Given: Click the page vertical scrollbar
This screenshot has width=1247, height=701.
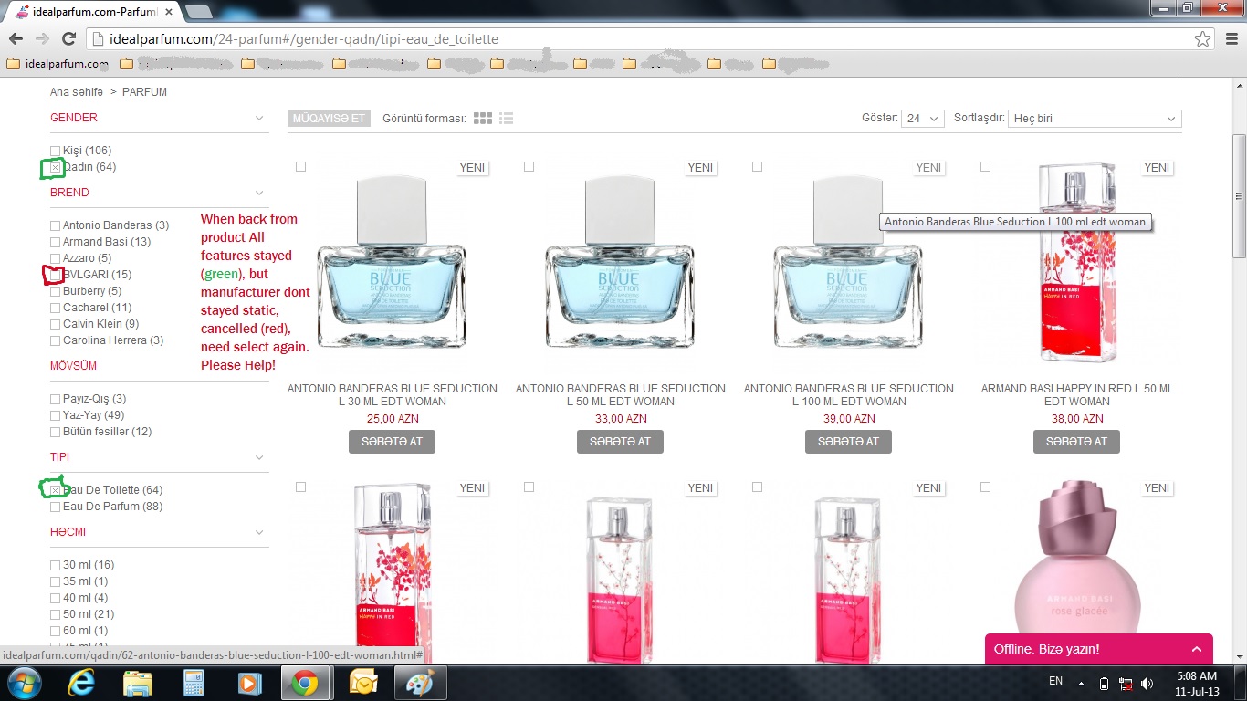Looking at the screenshot, I should click(1239, 196).
